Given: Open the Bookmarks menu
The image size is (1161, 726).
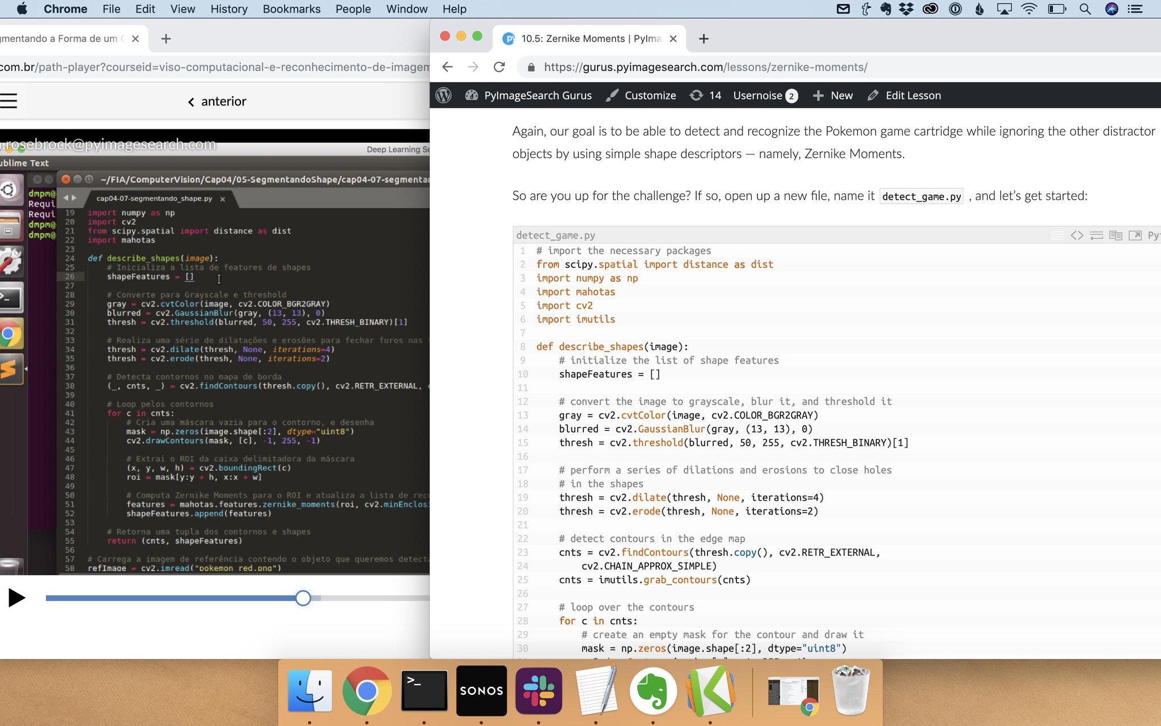Looking at the screenshot, I should click(x=291, y=9).
